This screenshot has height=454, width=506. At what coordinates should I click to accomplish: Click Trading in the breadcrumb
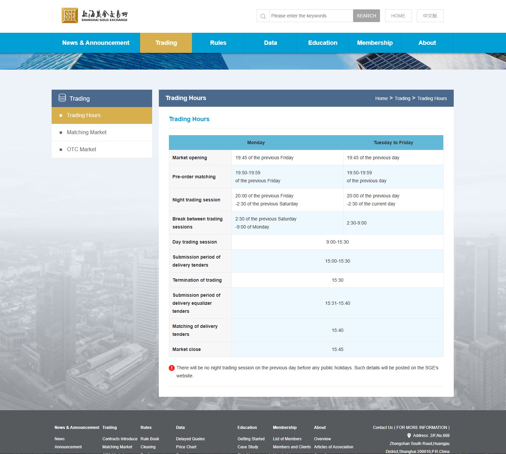(402, 98)
